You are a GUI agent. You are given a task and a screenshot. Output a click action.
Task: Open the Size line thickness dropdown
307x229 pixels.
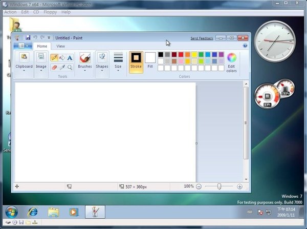[x=118, y=61]
